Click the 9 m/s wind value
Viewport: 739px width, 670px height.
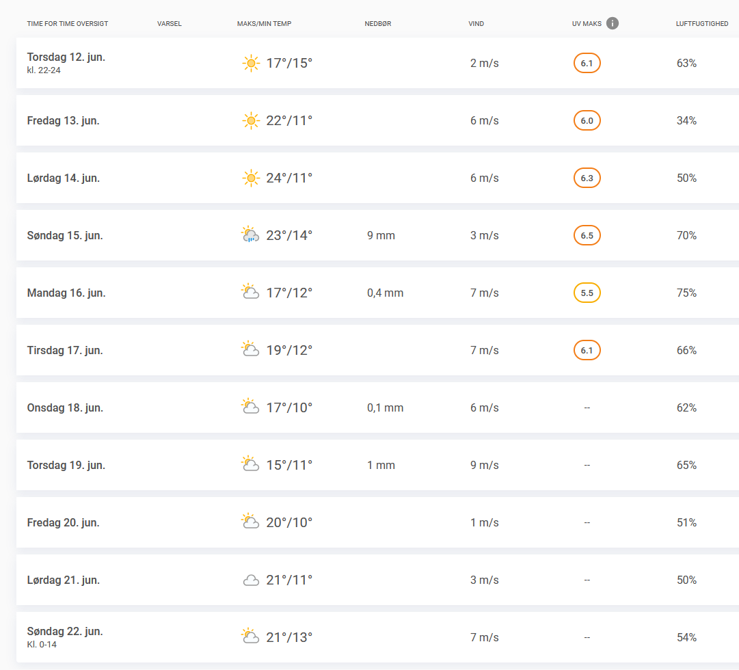(484, 466)
